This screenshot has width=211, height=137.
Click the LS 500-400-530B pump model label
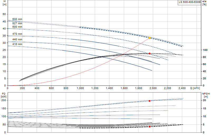[x=189, y=2]
